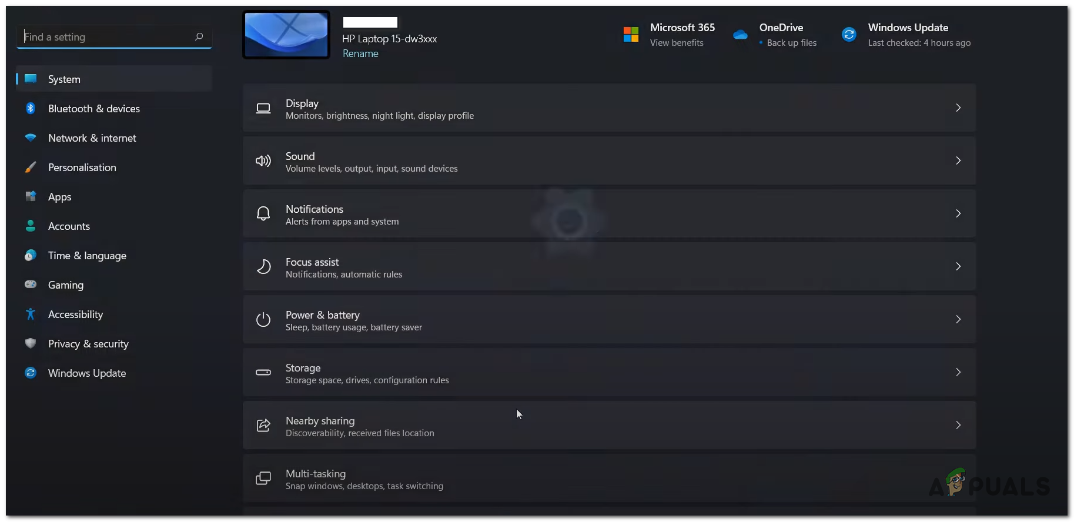1074x522 pixels.
Task: Click the Accounts person icon
Action: pyautogui.click(x=31, y=226)
